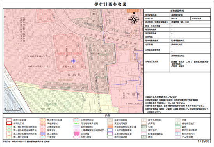This screenshot has height=147, width=214.
Task: Click the 都市計画河川 striped blue legend symbol
Action: point(178,134)
